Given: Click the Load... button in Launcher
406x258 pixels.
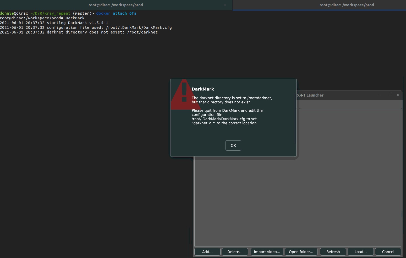Looking at the screenshot, I should [x=361, y=252].
